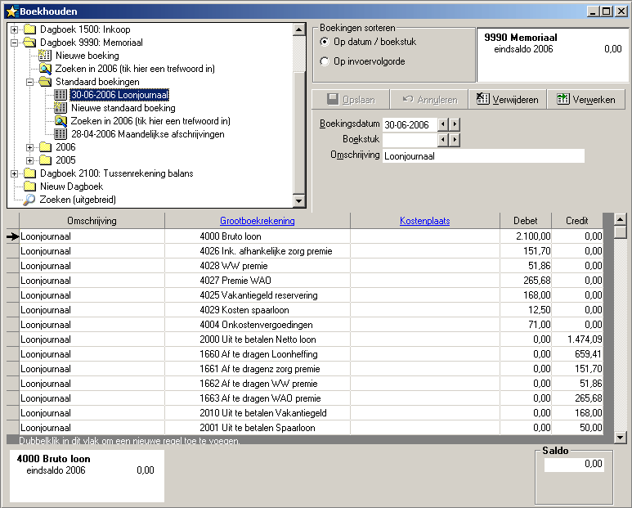
Task: Expand the 2006 folder node
Action: click(29, 147)
